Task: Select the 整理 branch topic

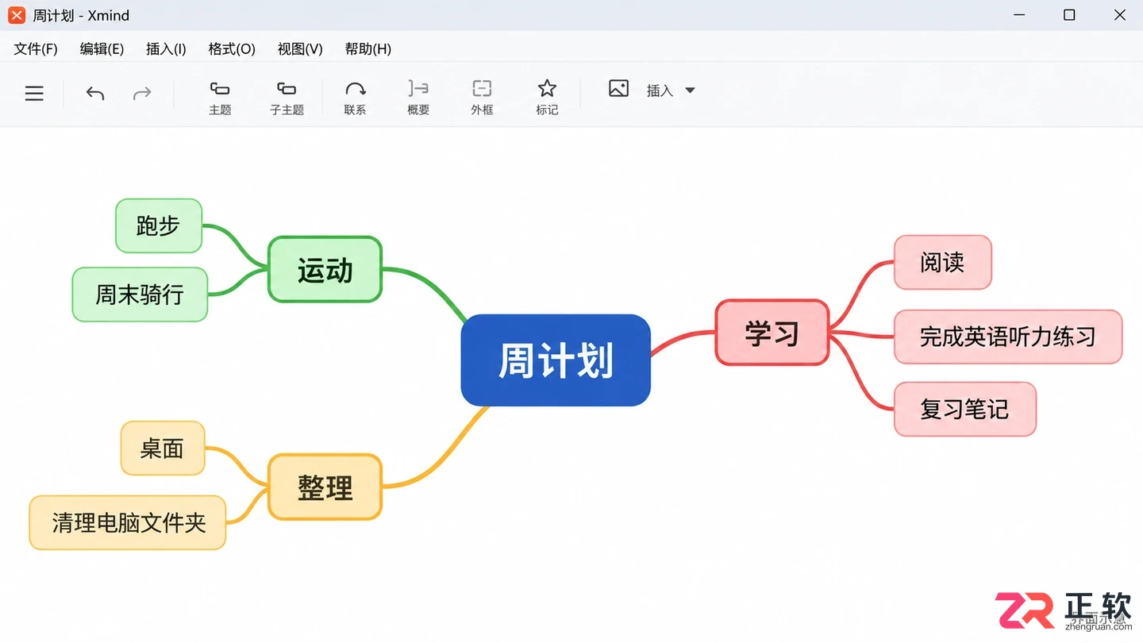Action: [x=325, y=487]
